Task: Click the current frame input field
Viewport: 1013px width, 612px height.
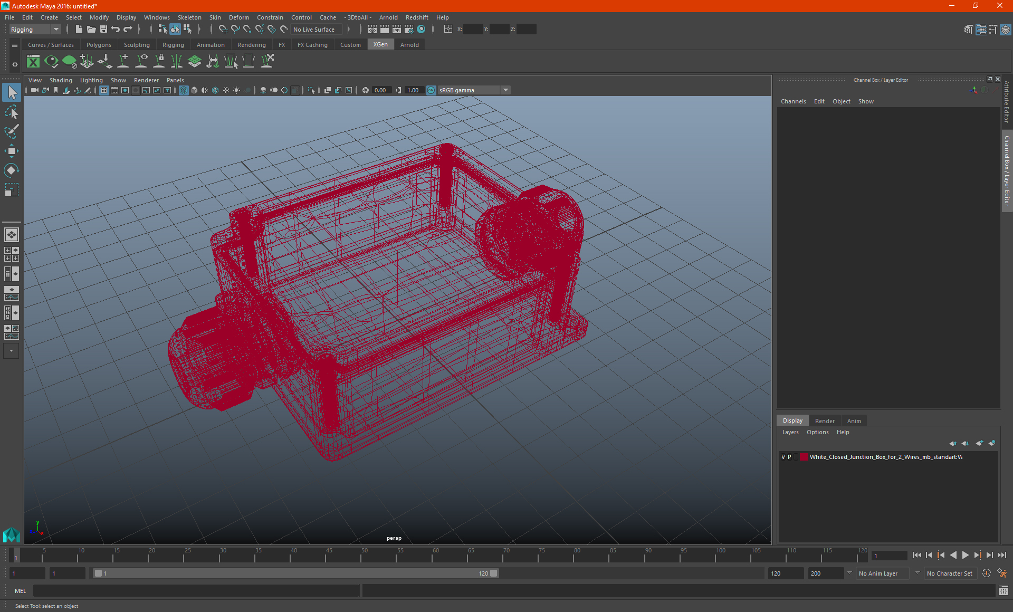Action: coord(890,556)
